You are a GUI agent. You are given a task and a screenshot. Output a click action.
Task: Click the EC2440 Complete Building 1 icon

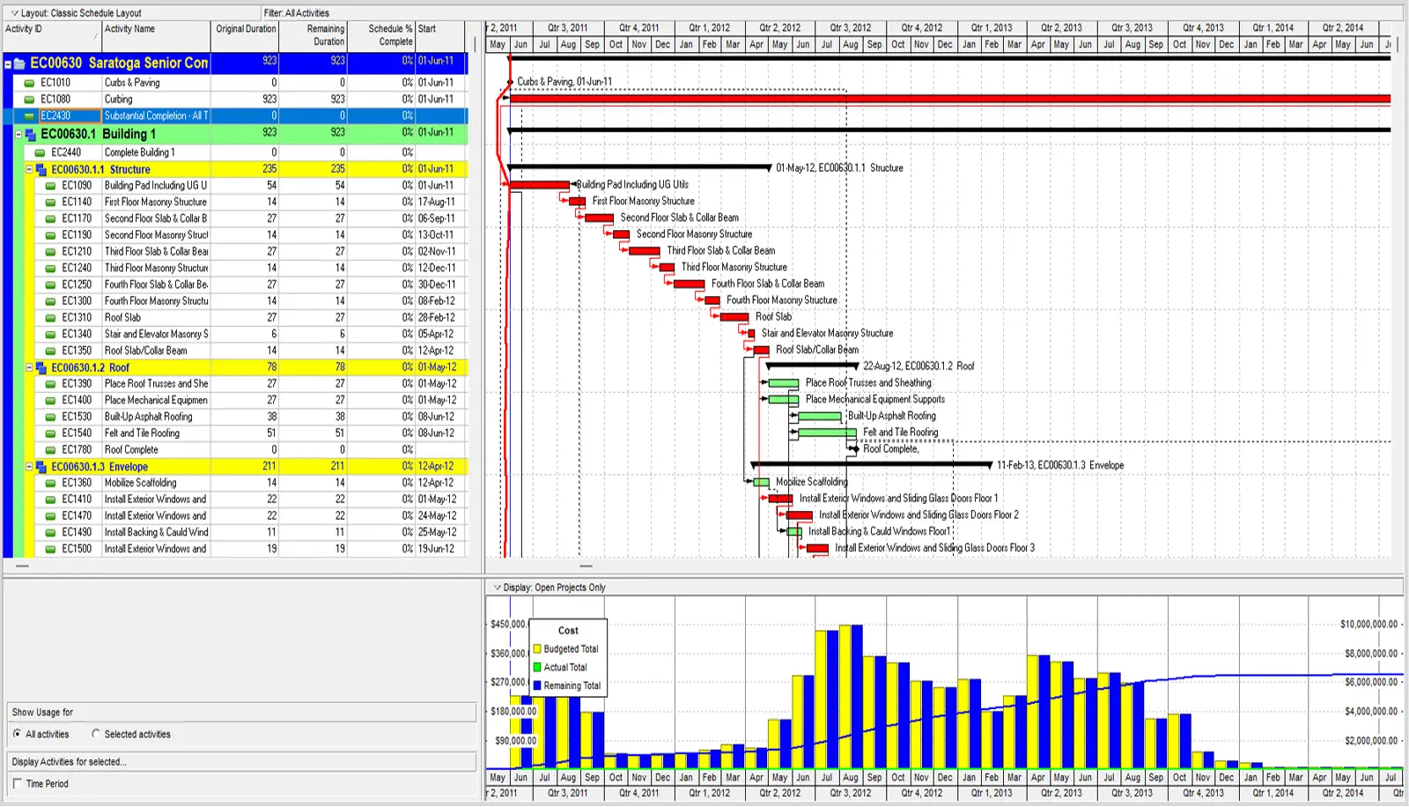pyautogui.click(x=40, y=152)
